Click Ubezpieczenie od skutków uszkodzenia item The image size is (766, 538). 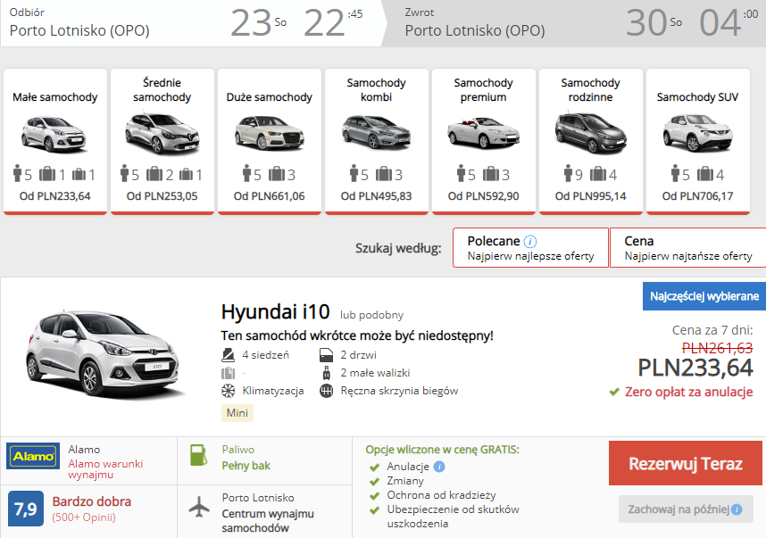point(453,517)
